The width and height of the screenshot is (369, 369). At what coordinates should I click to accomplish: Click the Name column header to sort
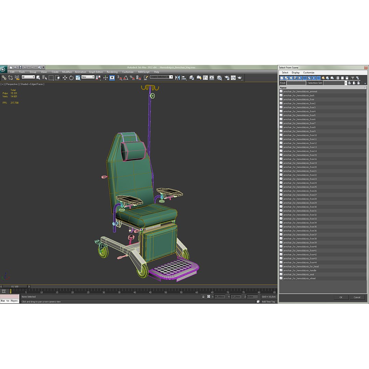click(323, 87)
